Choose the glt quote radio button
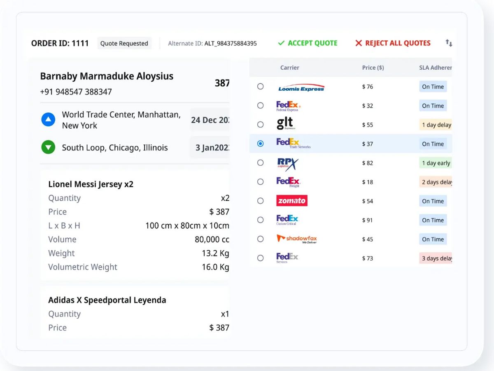The height and width of the screenshot is (371, 494). pyautogui.click(x=261, y=124)
